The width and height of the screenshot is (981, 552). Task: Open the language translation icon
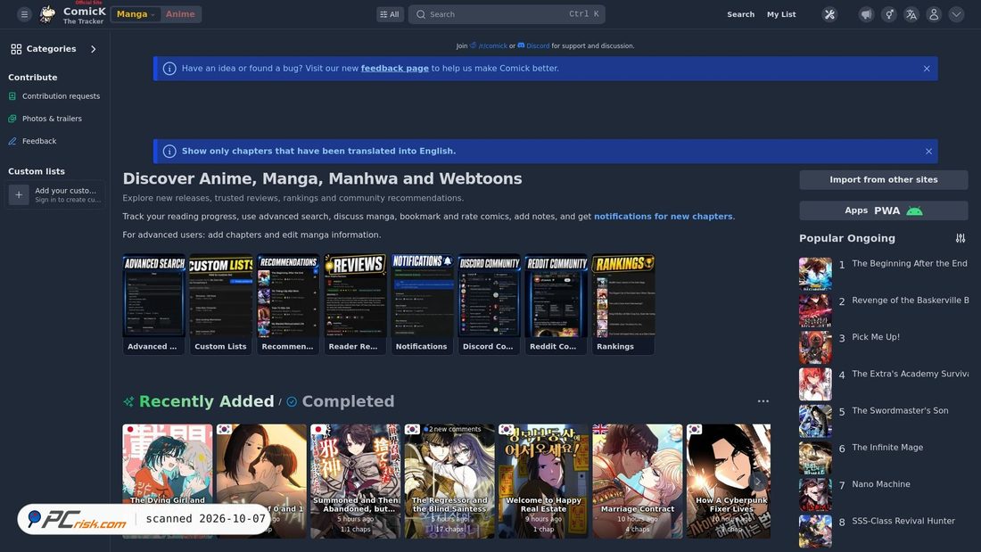[911, 14]
